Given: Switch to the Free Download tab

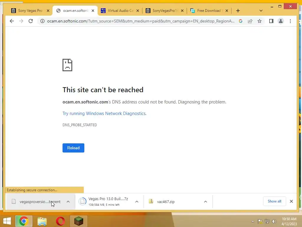Looking at the screenshot, I should pyautogui.click(x=209, y=11).
